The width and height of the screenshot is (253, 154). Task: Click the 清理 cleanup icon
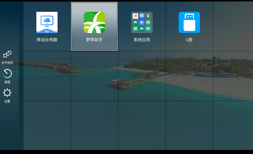tap(7, 74)
